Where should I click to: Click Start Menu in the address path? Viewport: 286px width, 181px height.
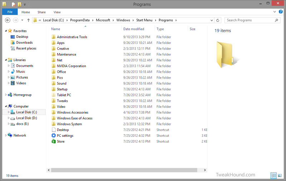coord(144,20)
